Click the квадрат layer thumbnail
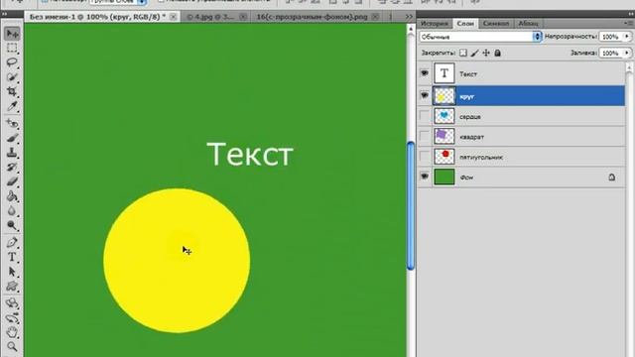 [444, 137]
